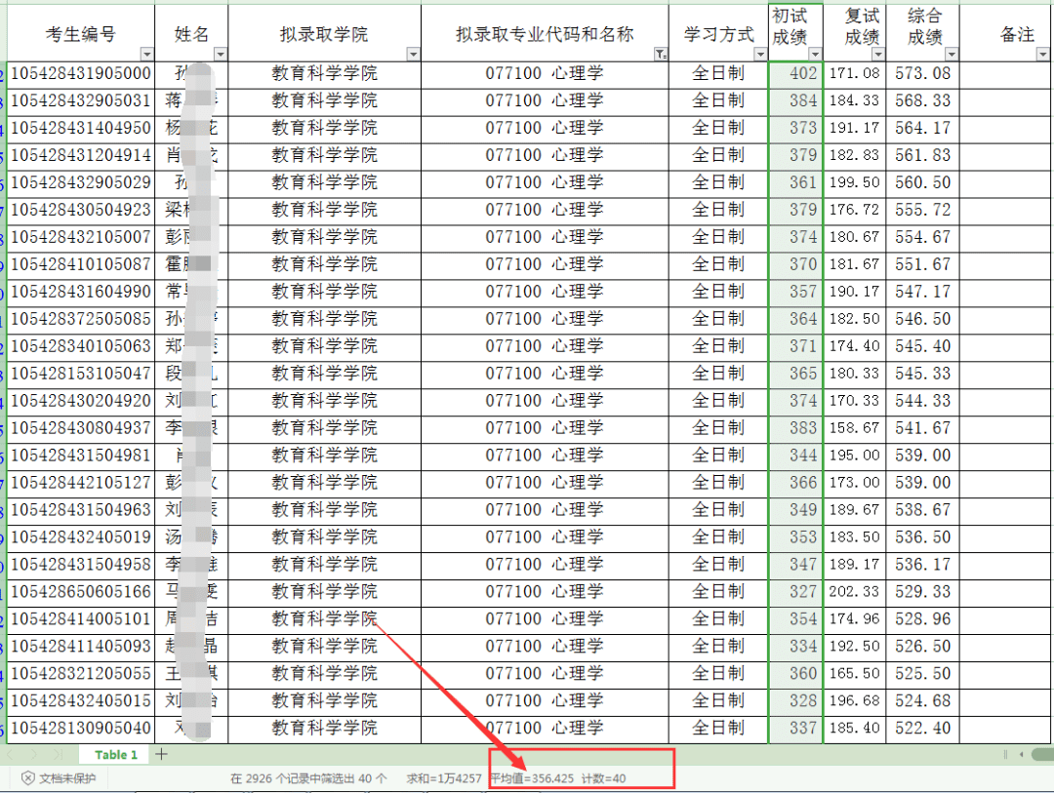Select cell with ID 105428153105047

pyautogui.click(x=81, y=374)
